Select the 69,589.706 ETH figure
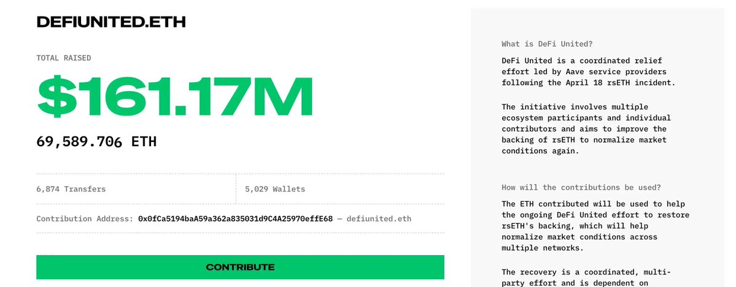Viewport: 736px width, 287px height. tap(96, 141)
